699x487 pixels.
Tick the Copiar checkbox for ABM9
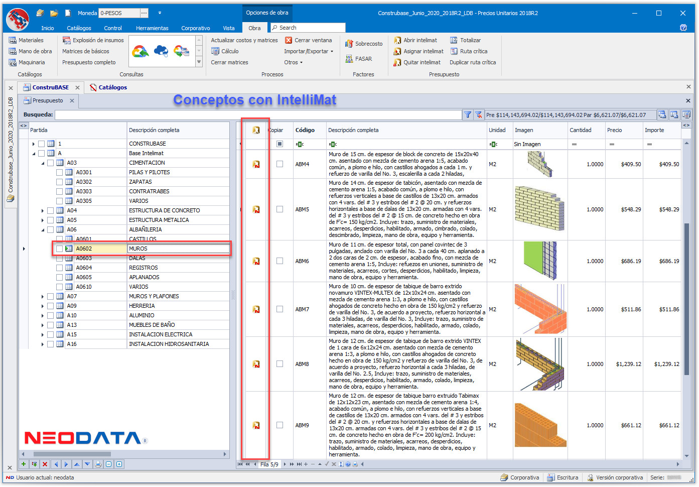pos(279,425)
